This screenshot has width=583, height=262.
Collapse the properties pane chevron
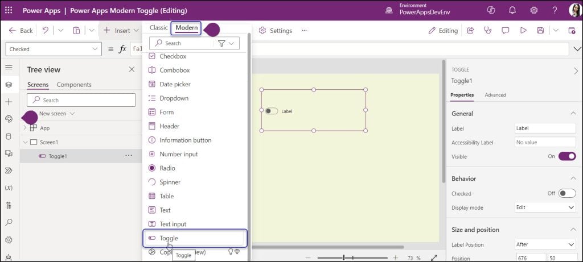click(x=576, y=71)
